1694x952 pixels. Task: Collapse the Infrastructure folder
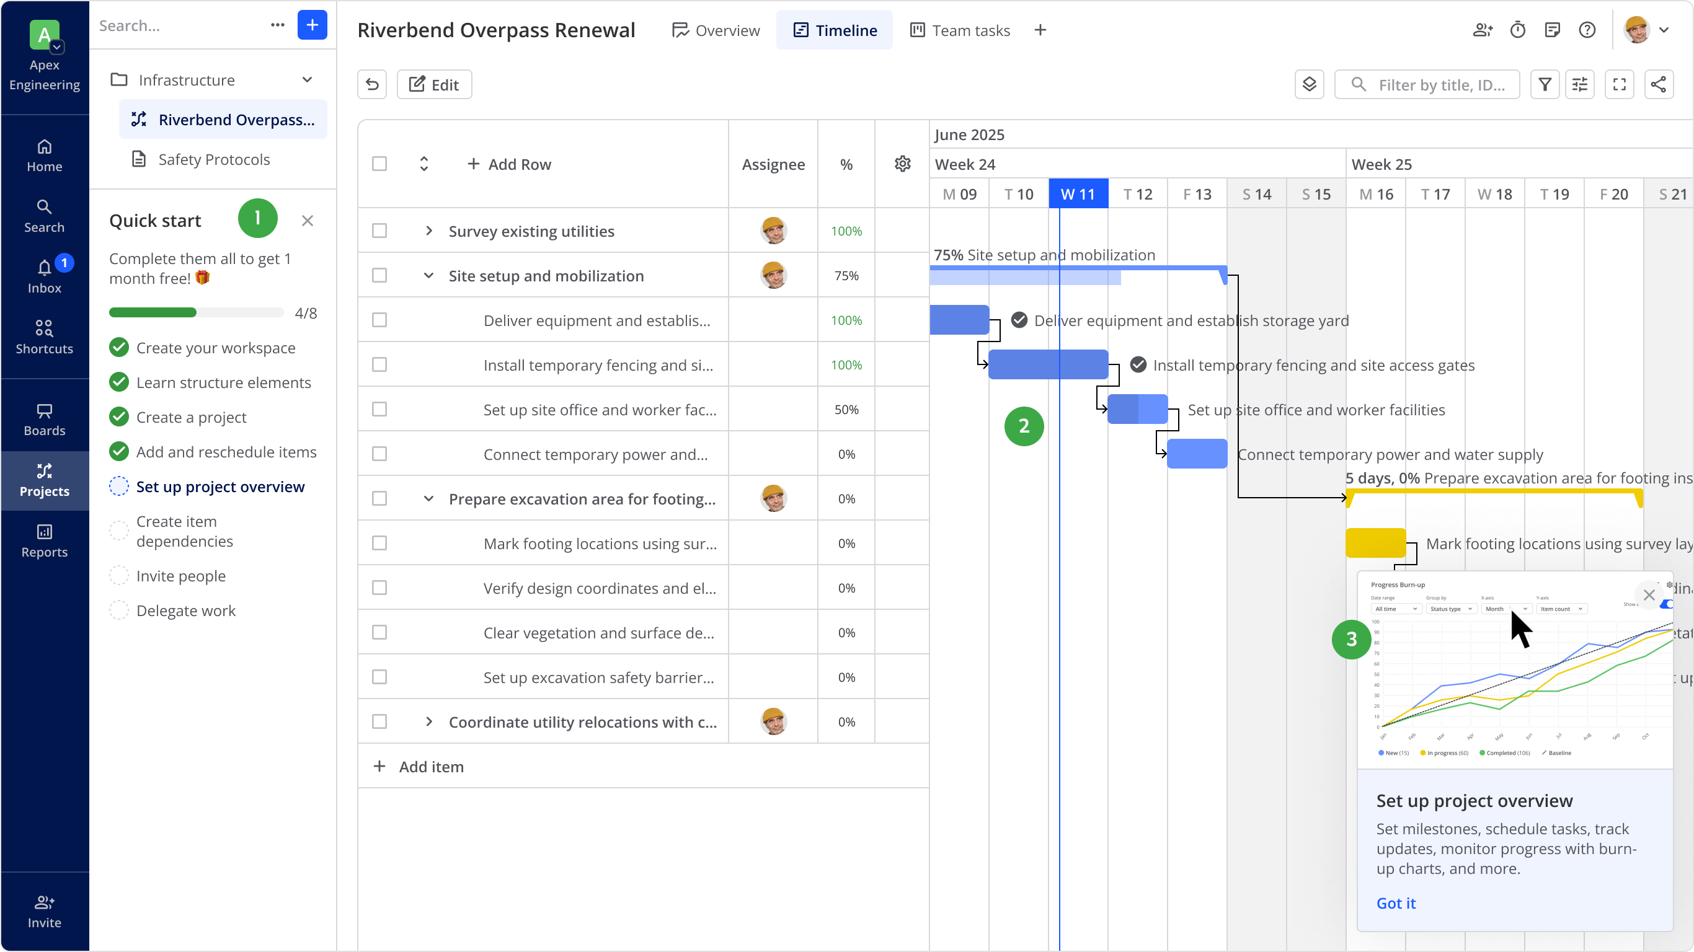click(x=307, y=80)
